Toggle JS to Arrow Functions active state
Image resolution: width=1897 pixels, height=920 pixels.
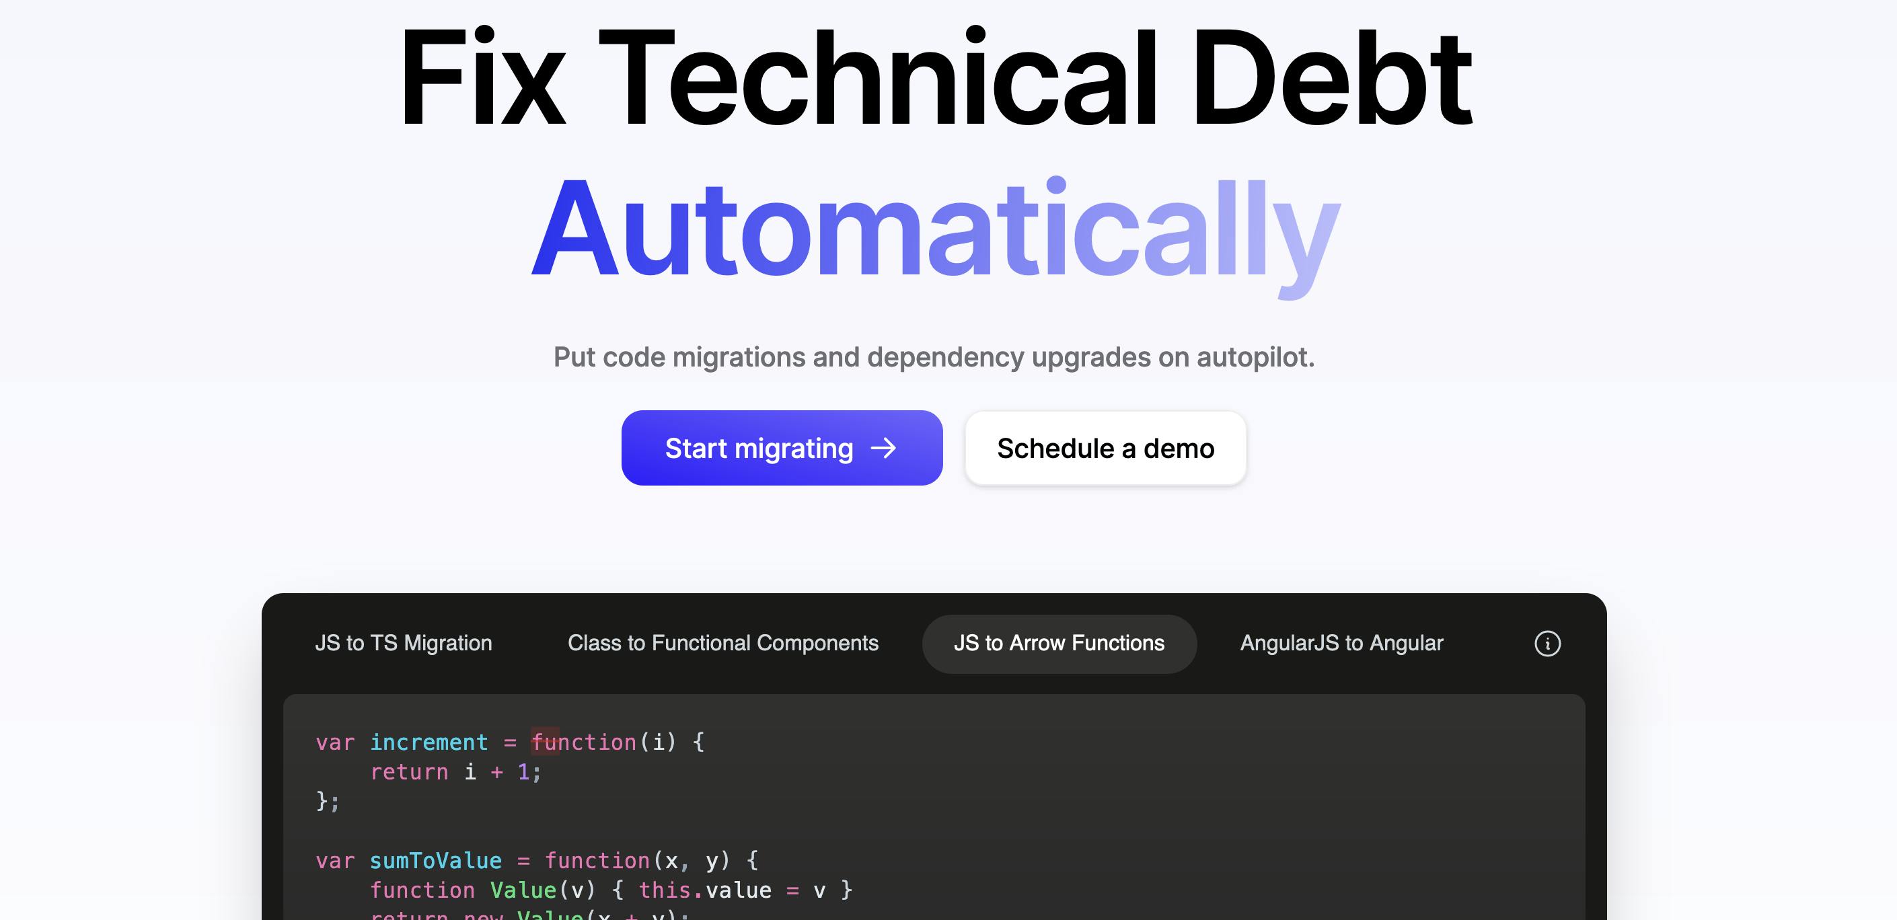pyautogui.click(x=1059, y=643)
